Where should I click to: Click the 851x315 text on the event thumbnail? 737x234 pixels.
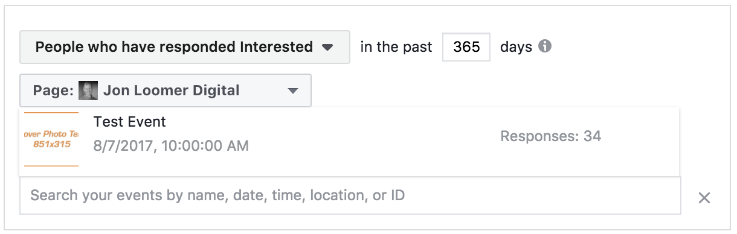click(52, 144)
